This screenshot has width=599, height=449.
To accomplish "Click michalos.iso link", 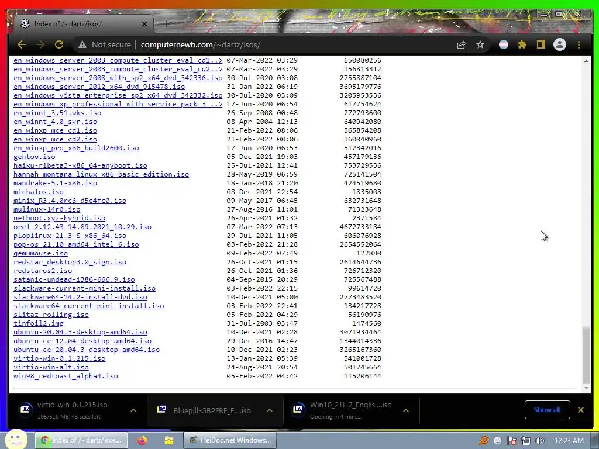I will pos(39,192).
